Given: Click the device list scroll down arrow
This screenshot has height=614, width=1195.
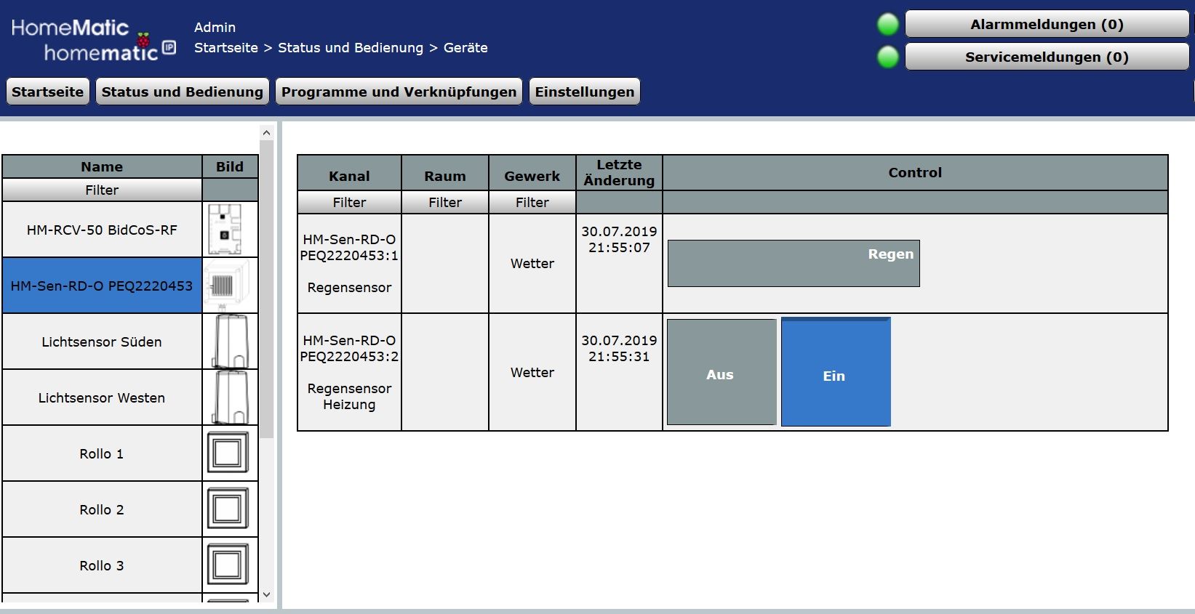Looking at the screenshot, I should [266, 594].
